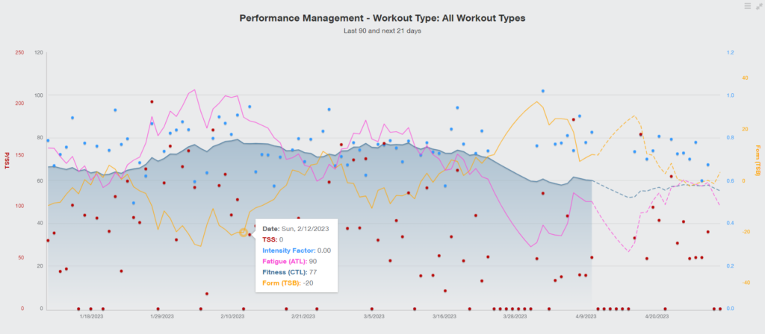Image resolution: width=765 pixels, height=334 pixels.
Task: Click the Fitness (CTL) row in tooltip
Action: click(x=290, y=271)
